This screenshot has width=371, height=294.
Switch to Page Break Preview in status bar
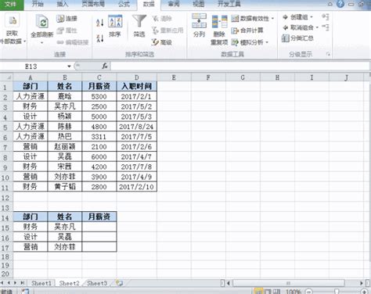click(x=276, y=292)
